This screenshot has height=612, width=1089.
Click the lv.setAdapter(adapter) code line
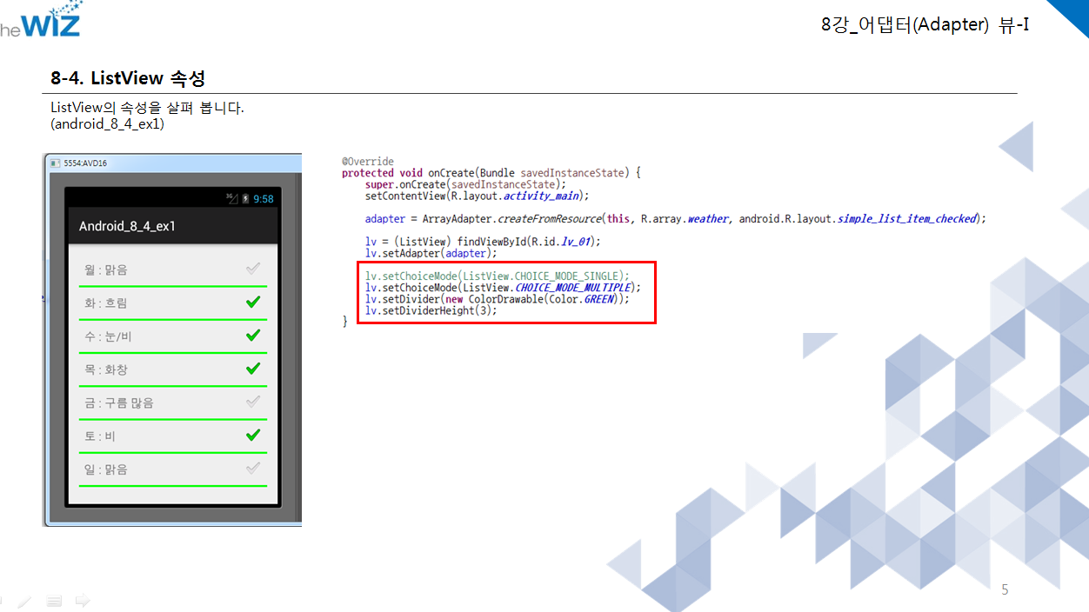coord(431,253)
